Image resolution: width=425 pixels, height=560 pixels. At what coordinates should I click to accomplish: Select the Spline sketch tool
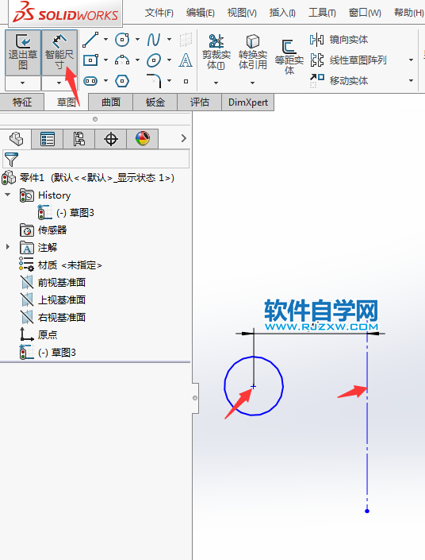[x=154, y=40]
